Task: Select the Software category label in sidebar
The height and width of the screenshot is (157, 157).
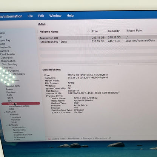Action: (x=13, y=125)
